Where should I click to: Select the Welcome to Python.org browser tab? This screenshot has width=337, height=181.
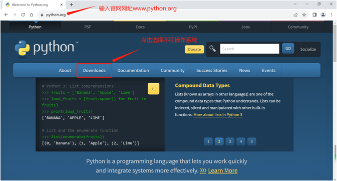(x=34, y=5)
